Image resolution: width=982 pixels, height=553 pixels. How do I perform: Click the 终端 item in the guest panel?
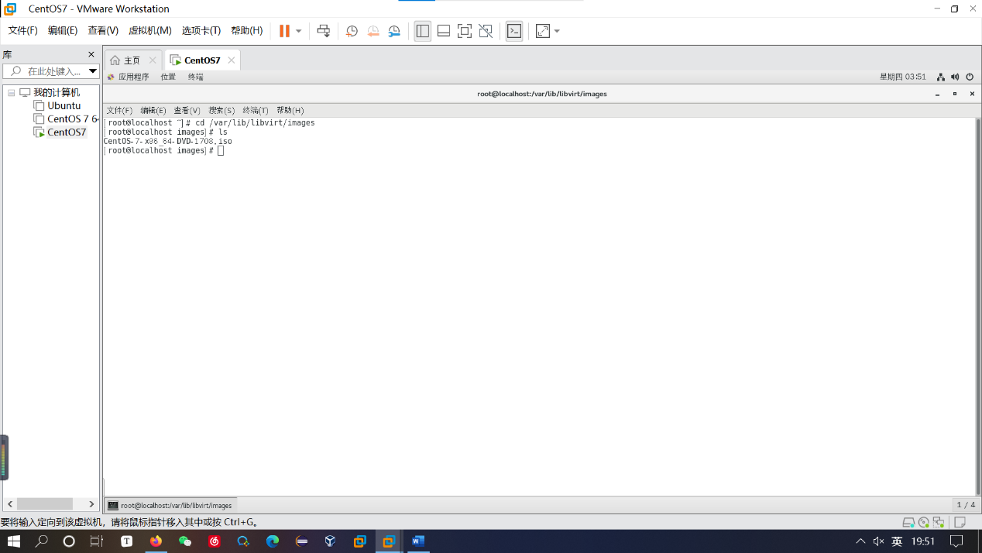tap(195, 77)
